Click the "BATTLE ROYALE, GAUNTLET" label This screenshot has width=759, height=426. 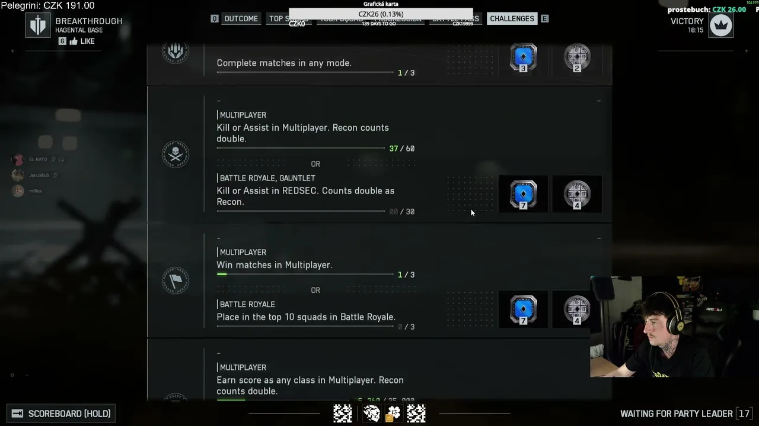click(x=267, y=178)
